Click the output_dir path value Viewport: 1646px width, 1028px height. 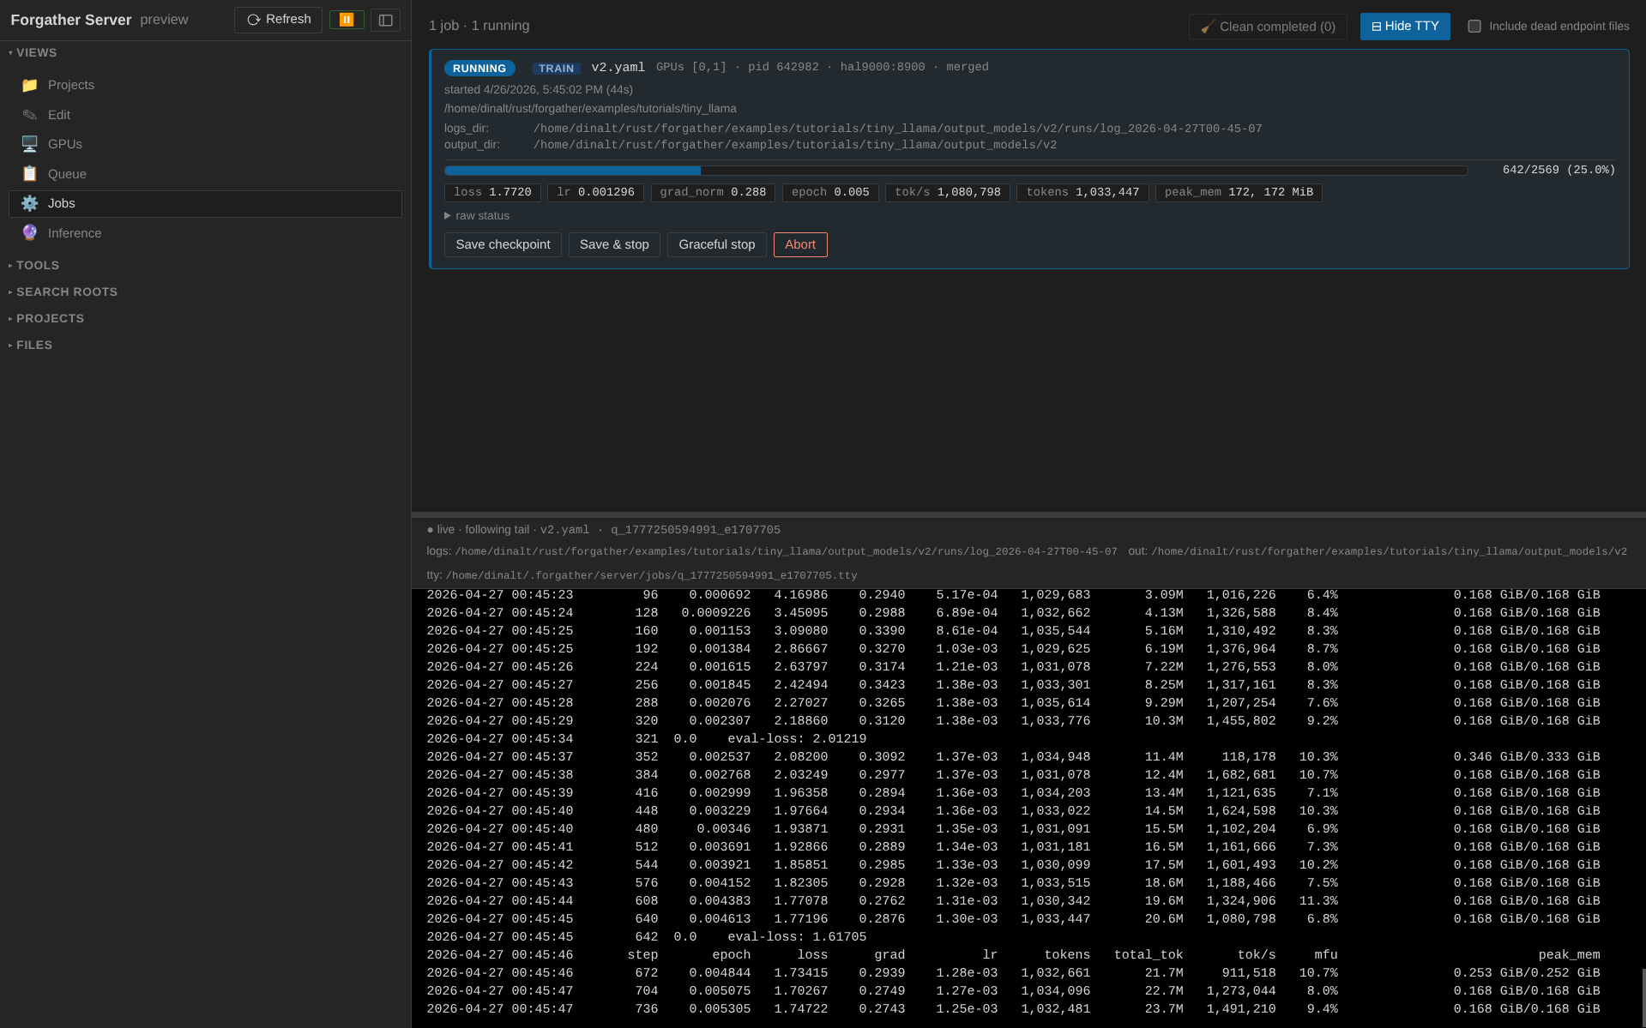pyautogui.click(x=795, y=145)
